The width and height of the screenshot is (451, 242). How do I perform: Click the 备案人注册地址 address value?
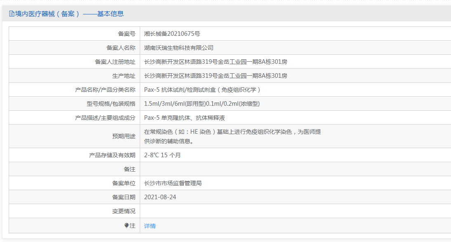(216, 62)
